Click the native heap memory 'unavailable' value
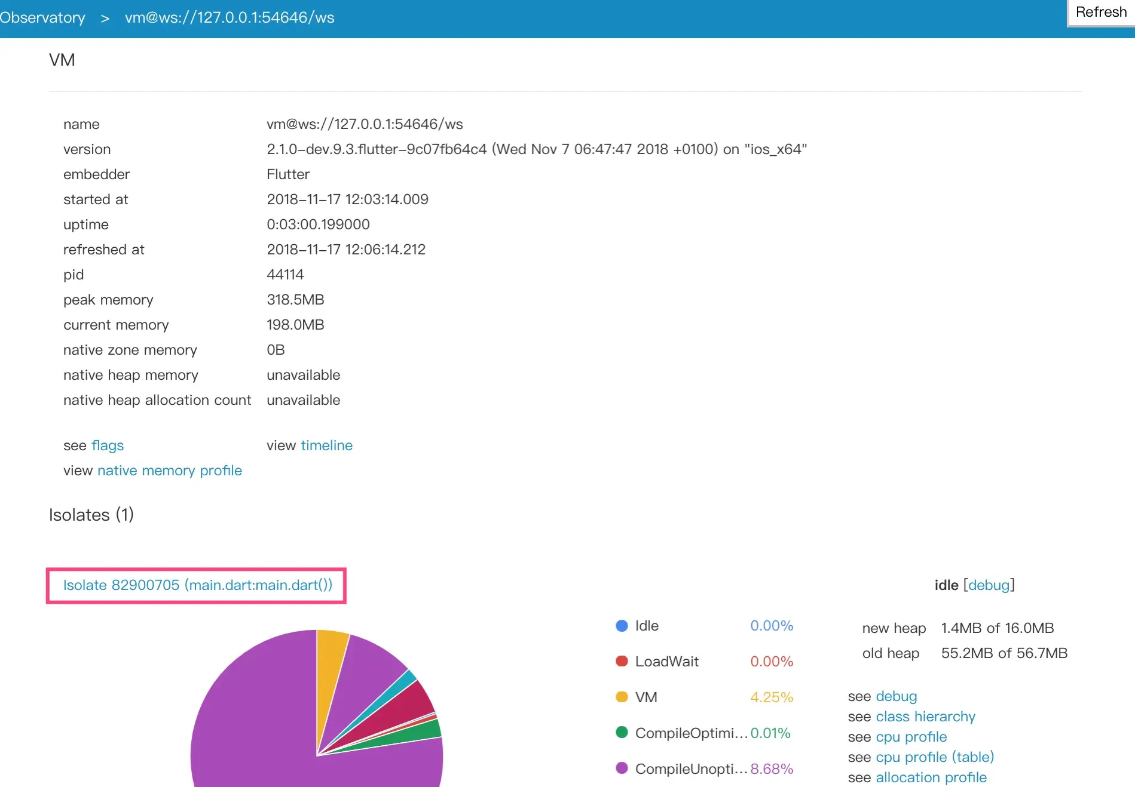The image size is (1135, 787). pyautogui.click(x=303, y=375)
